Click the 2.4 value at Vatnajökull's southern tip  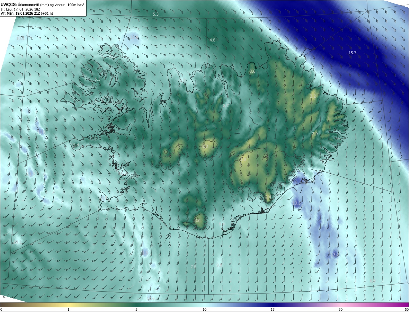[268, 197]
